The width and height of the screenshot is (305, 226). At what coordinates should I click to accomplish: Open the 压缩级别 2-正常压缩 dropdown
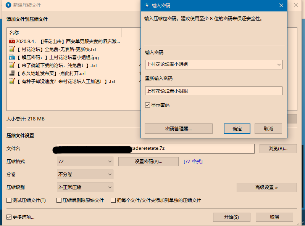(x=85, y=188)
